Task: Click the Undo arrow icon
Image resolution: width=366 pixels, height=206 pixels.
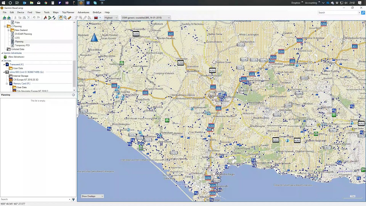Action: (34, 18)
